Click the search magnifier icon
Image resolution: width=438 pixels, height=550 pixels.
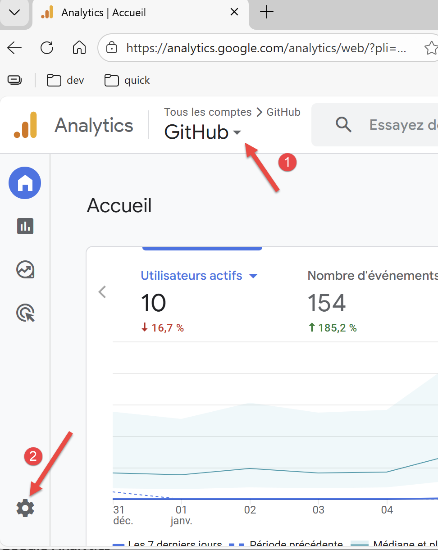(343, 125)
